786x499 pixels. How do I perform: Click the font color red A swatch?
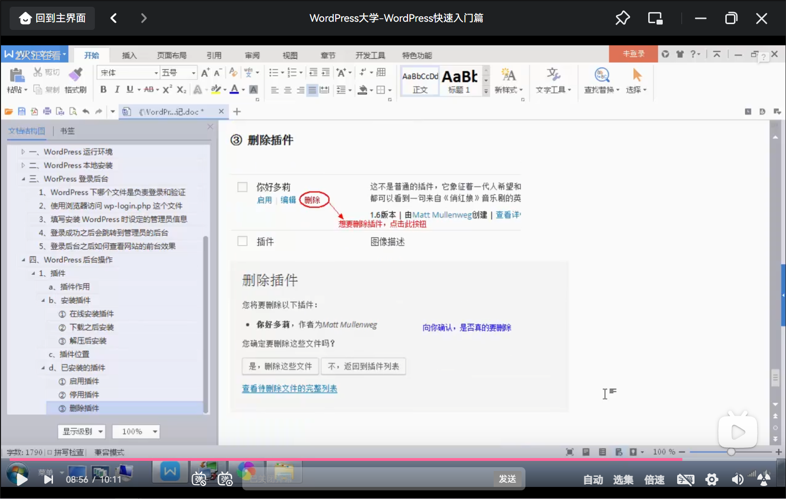234,90
